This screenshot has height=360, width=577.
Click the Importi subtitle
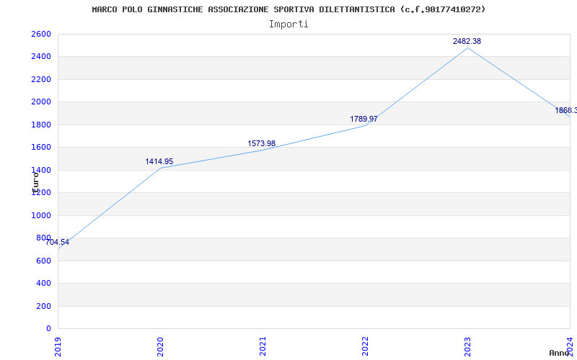click(288, 24)
